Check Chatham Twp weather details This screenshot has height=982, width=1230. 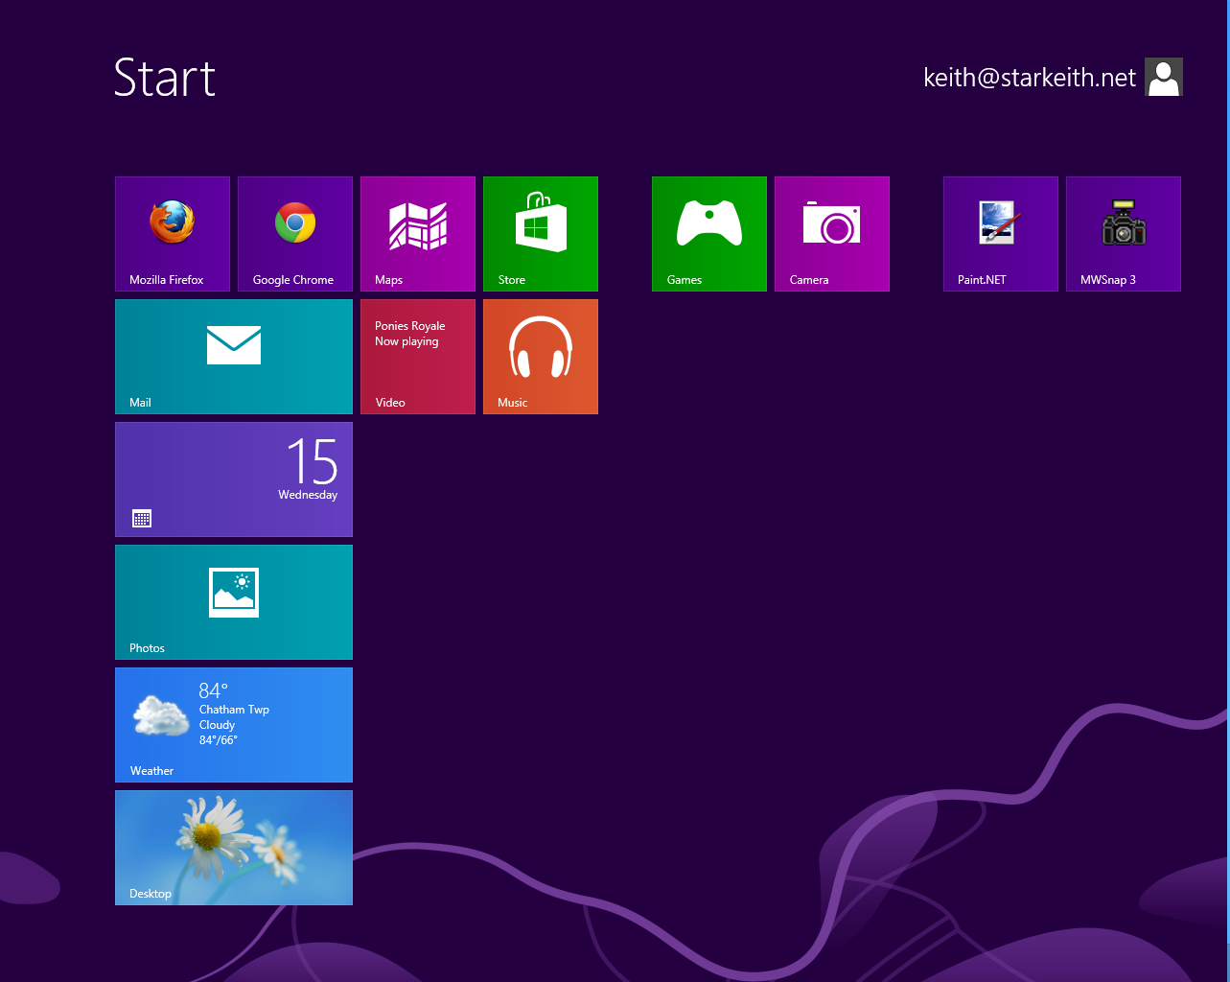tap(233, 724)
